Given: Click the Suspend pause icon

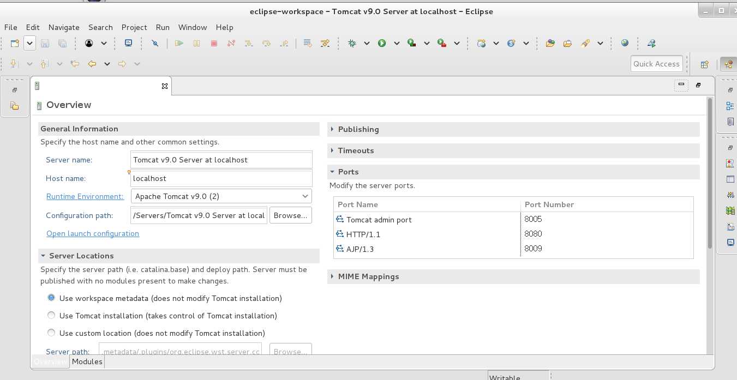Looking at the screenshot, I should coord(197,43).
